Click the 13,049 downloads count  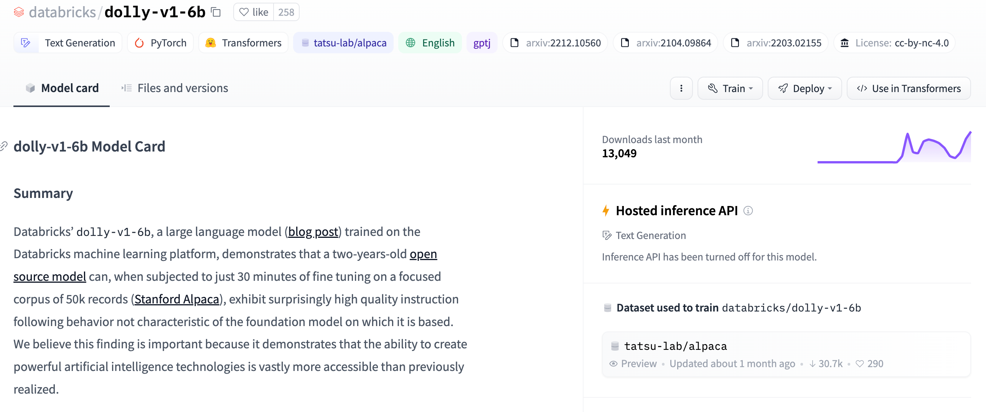(619, 153)
